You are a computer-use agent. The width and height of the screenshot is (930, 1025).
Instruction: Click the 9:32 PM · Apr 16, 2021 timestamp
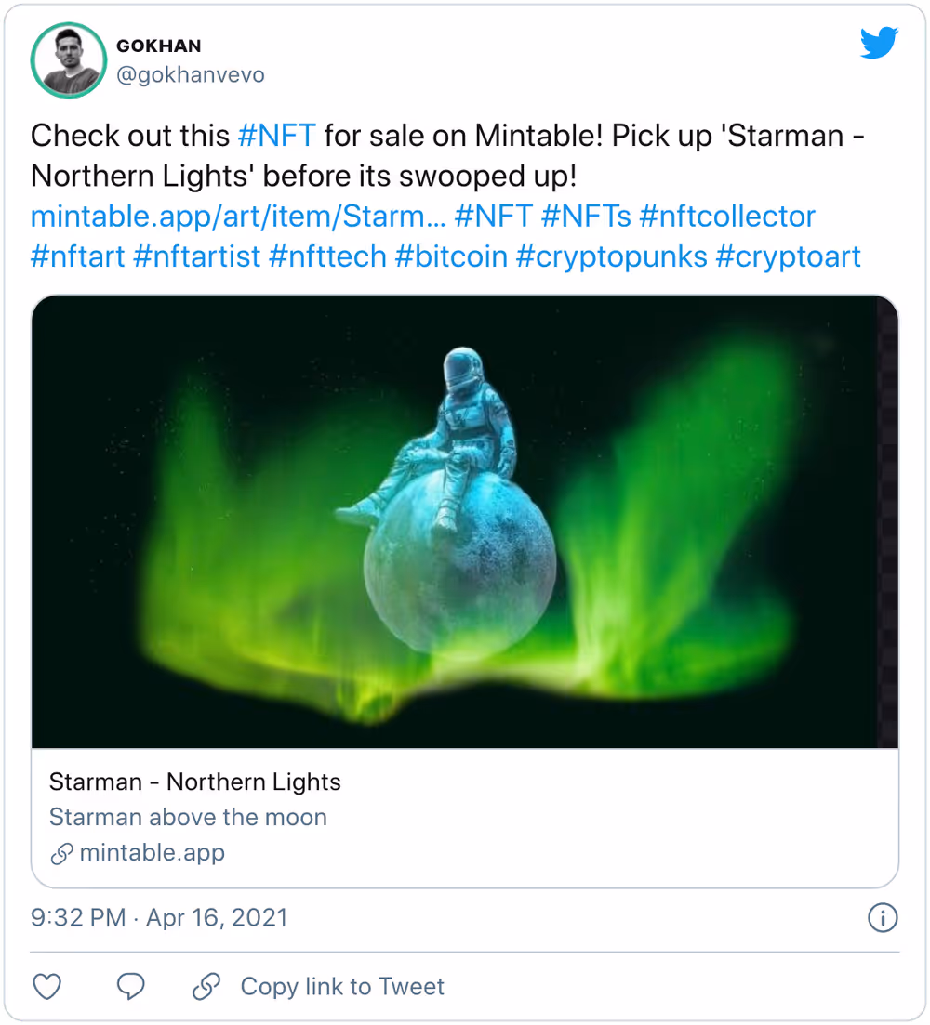(x=159, y=918)
